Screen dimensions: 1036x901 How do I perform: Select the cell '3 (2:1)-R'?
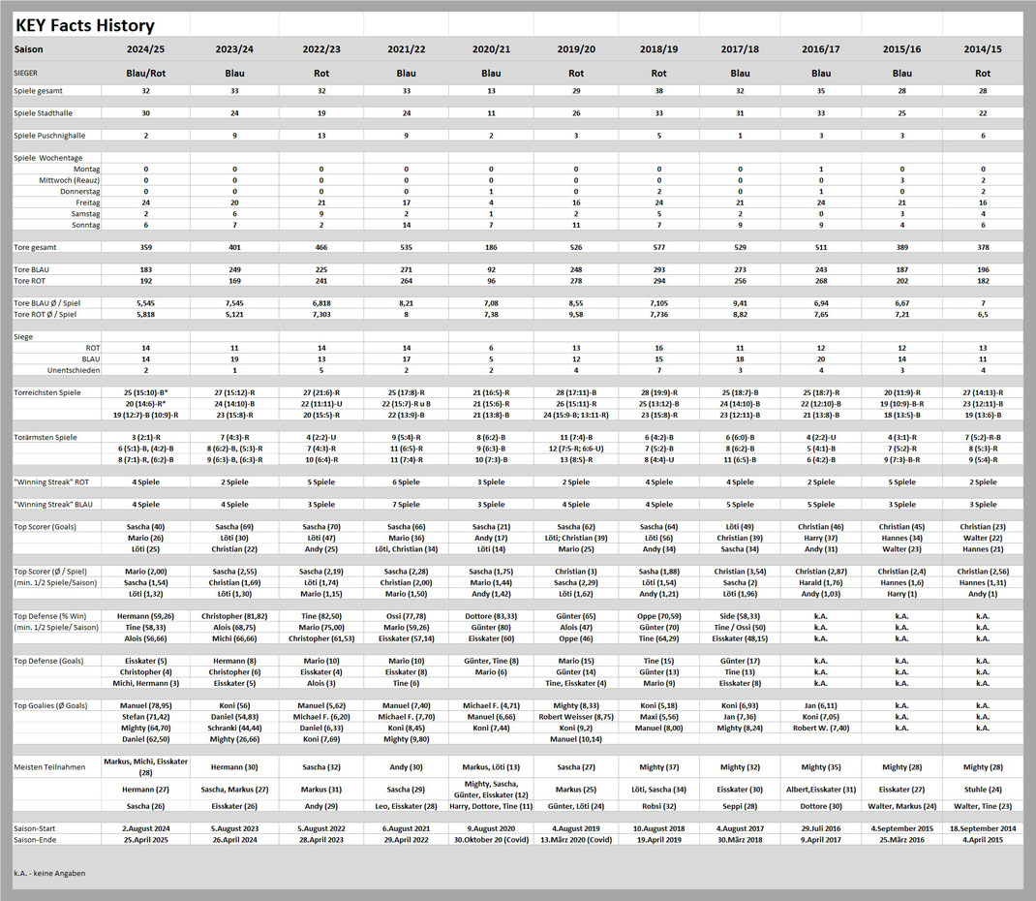point(146,438)
